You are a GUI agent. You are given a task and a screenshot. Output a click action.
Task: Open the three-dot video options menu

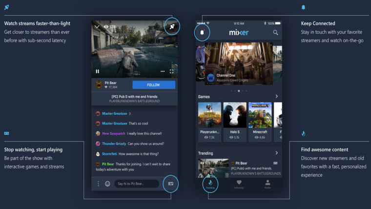click(163, 71)
